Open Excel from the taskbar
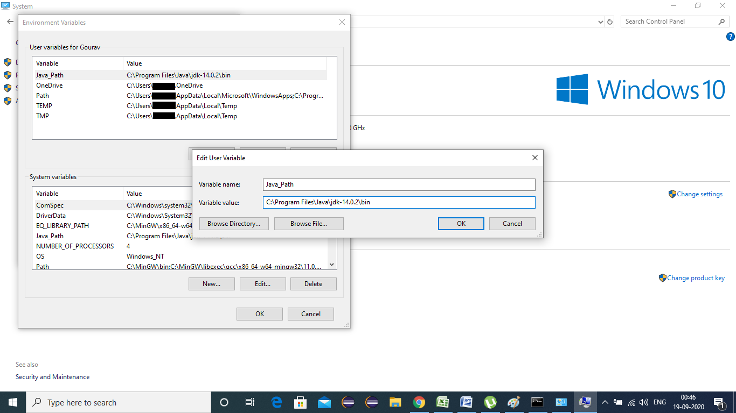This screenshot has height=413, width=736. pos(443,402)
